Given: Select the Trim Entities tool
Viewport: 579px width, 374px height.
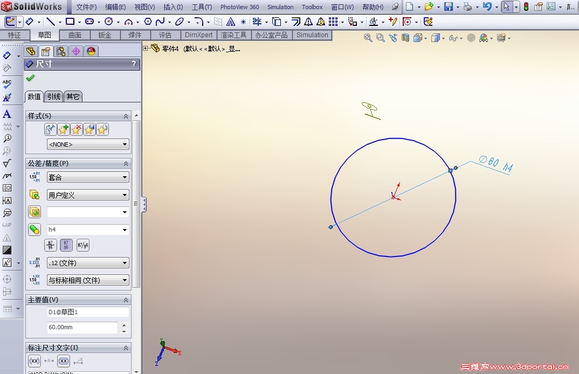Looking at the screenshot, I should click(x=257, y=22).
